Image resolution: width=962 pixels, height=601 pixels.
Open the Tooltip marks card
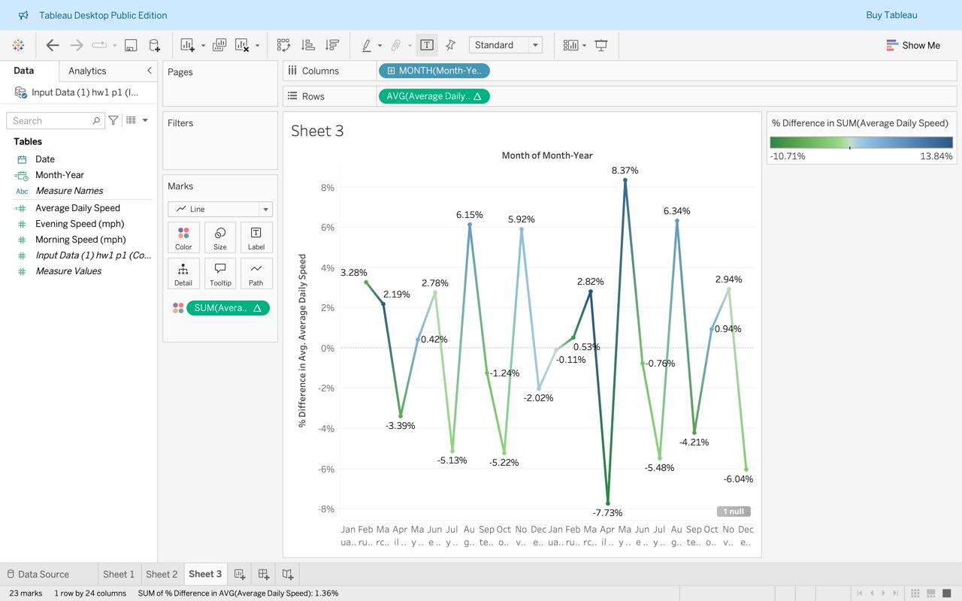(220, 273)
